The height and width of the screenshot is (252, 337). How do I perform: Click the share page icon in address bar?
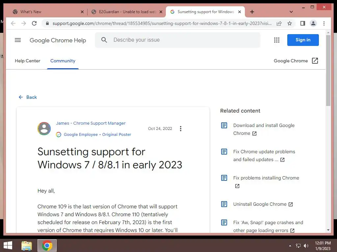[279, 23]
